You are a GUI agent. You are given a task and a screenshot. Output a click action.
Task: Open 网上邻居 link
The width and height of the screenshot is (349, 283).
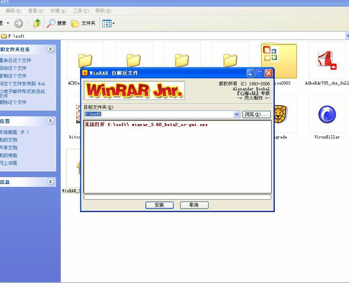pos(9,163)
